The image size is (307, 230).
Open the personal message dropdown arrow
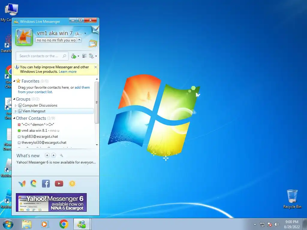[x=79, y=40]
